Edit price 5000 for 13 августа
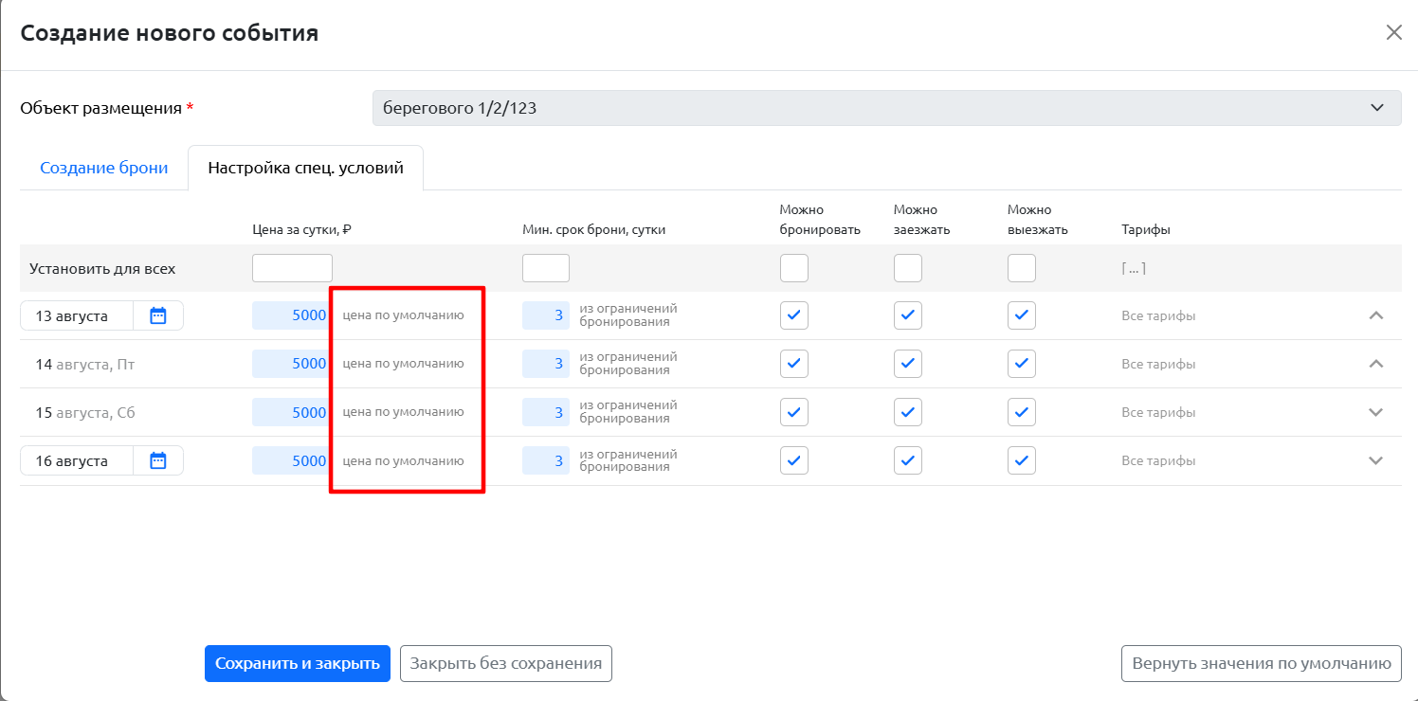The height and width of the screenshot is (701, 1418). [x=292, y=315]
